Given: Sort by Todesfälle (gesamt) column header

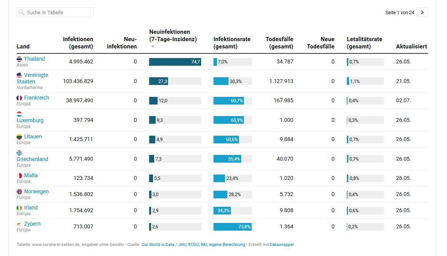Looking at the screenshot, I should (x=279, y=43).
